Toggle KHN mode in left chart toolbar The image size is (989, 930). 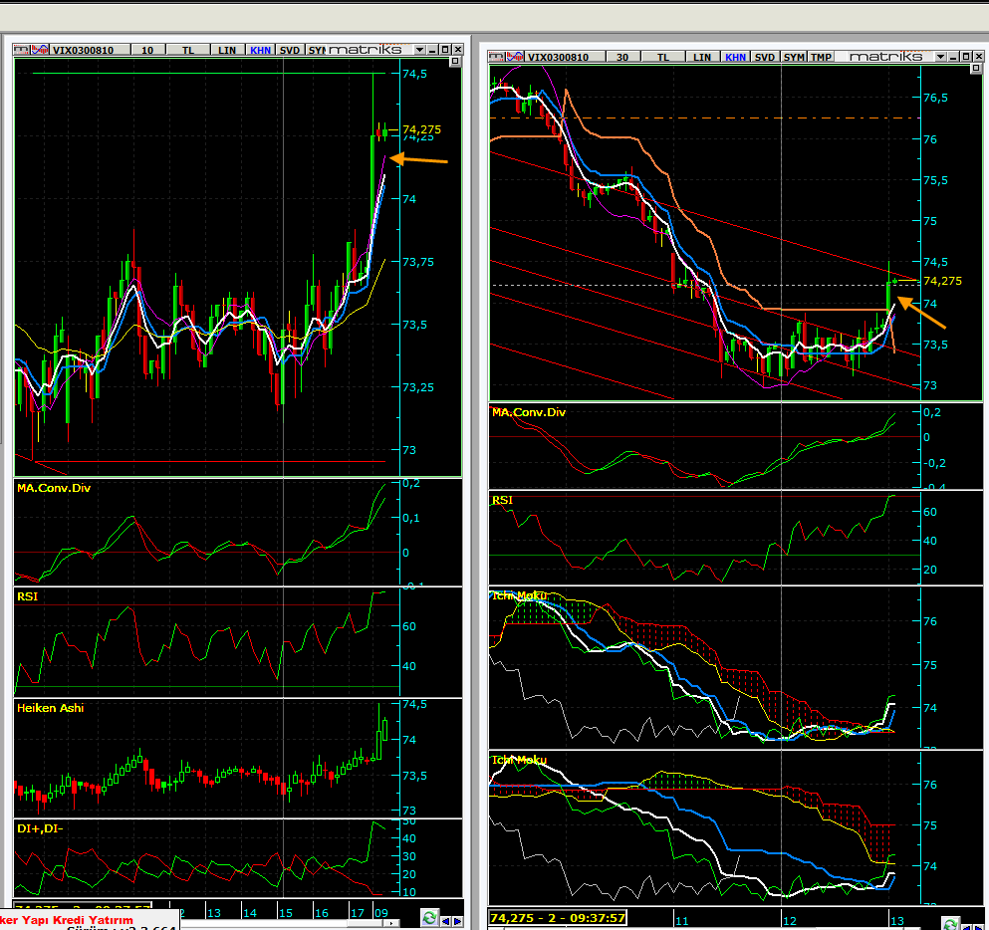pos(261,49)
